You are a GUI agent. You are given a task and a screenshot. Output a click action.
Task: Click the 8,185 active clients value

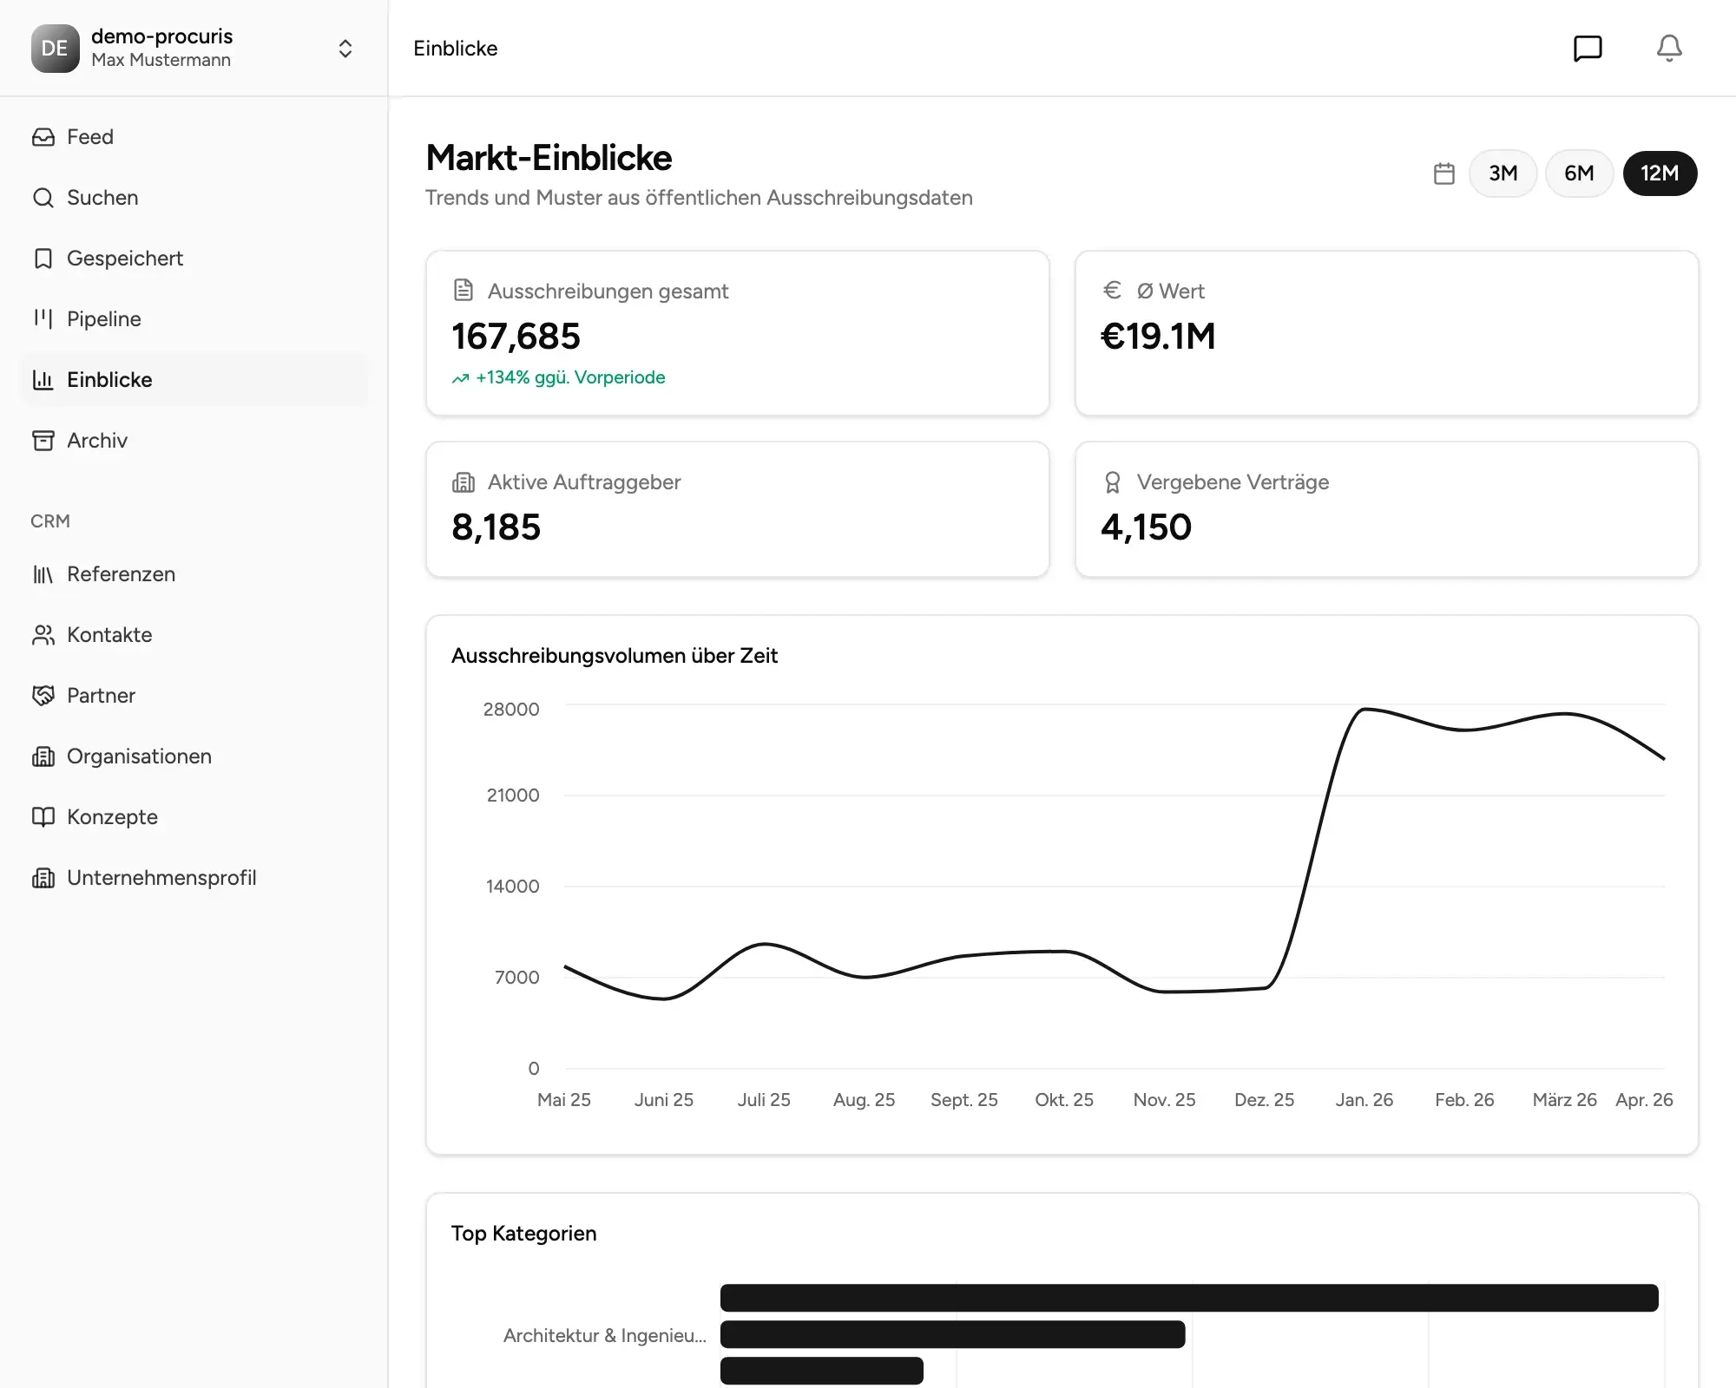coord(496,527)
